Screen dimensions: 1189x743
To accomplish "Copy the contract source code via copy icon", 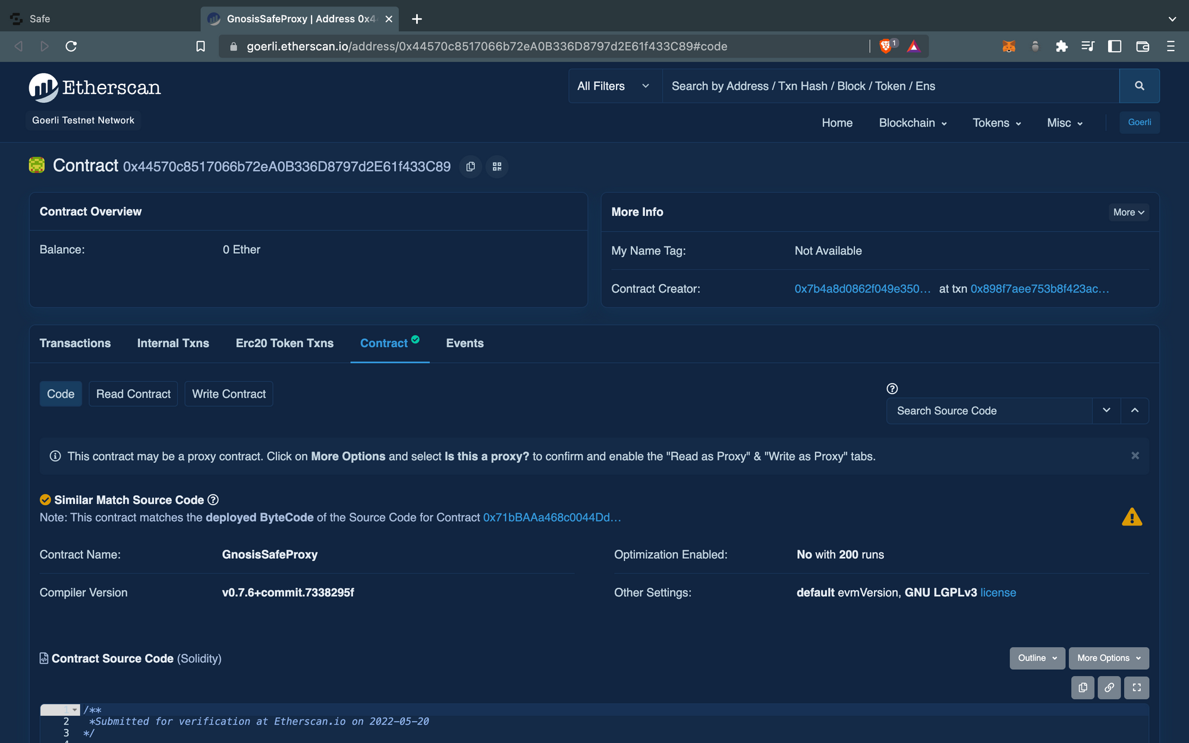I will (1083, 688).
